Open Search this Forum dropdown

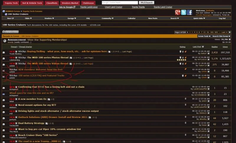221,36
